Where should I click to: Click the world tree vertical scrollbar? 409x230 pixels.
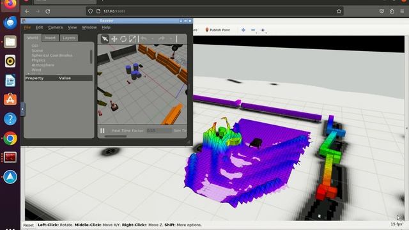(91, 57)
